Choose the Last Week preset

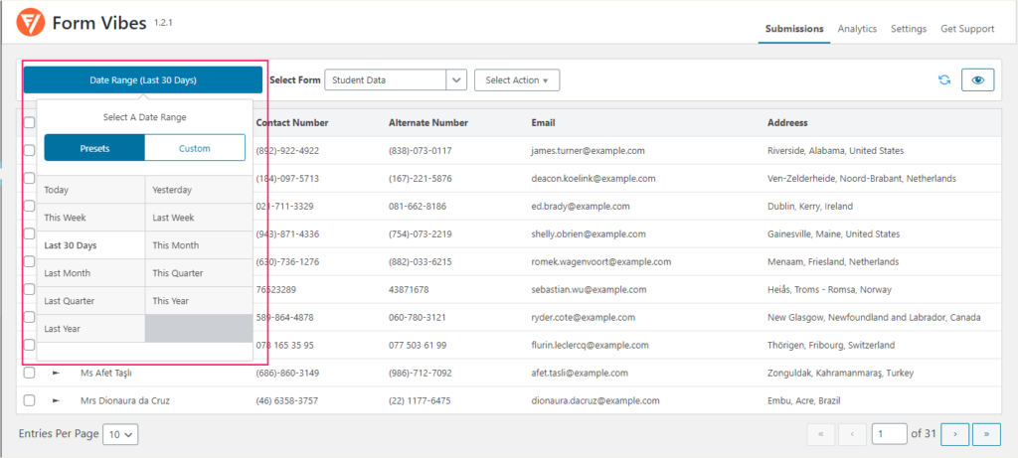199,218
